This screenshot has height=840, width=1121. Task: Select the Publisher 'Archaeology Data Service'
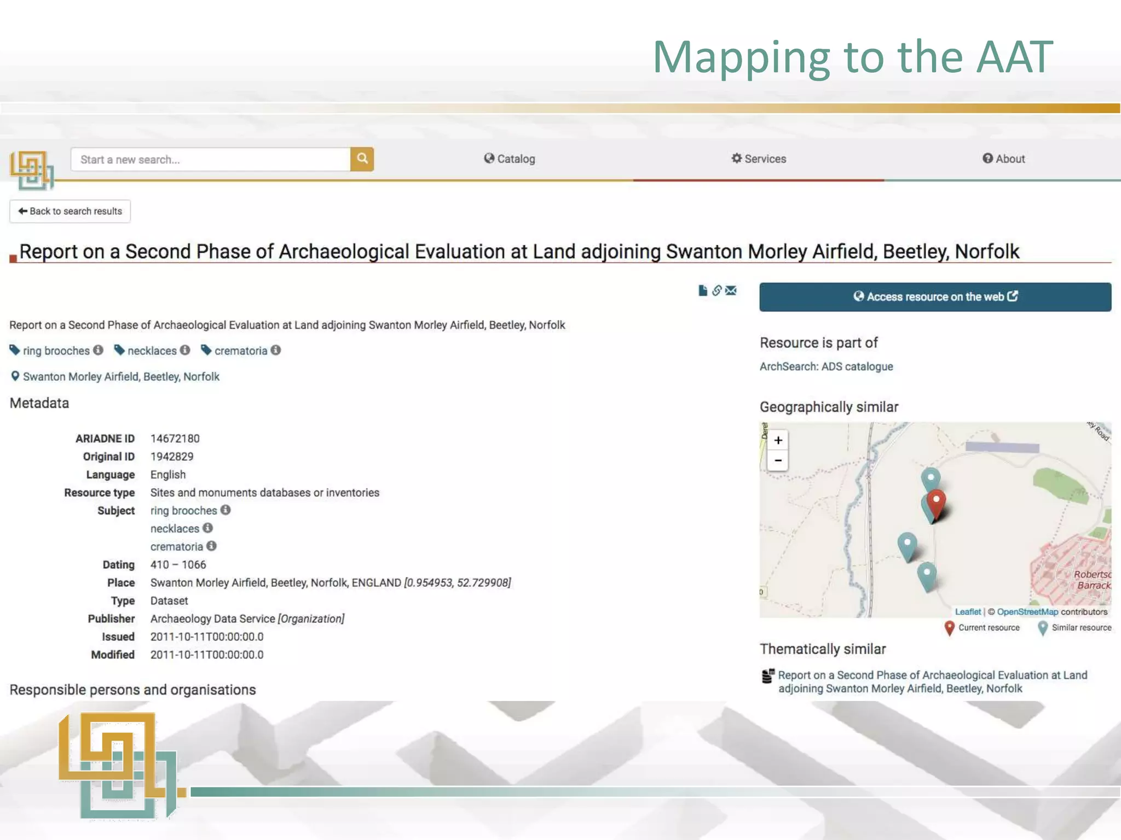(x=213, y=619)
